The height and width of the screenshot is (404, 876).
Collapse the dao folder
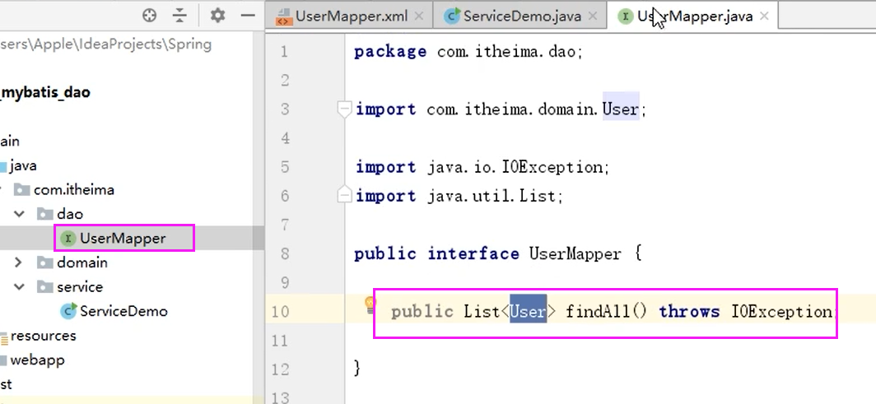(x=20, y=214)
